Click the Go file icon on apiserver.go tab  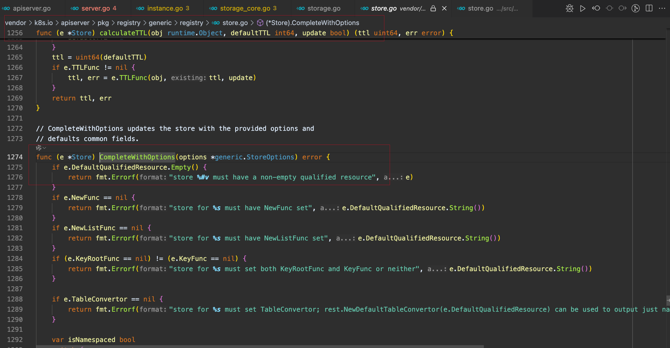tap(6, 8)
